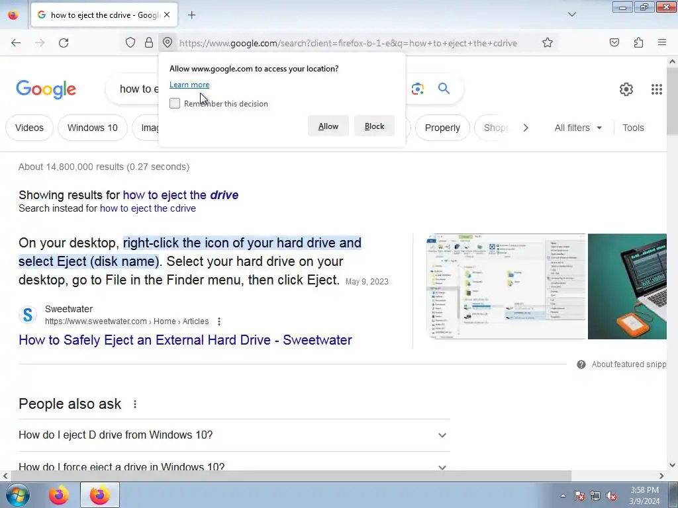Open Action Center flag tray icon

579,495
